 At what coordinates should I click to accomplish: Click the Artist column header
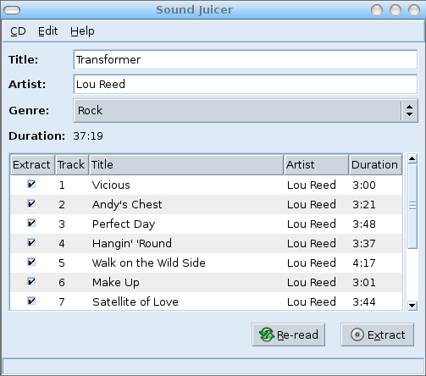click(x=316, y=164)
